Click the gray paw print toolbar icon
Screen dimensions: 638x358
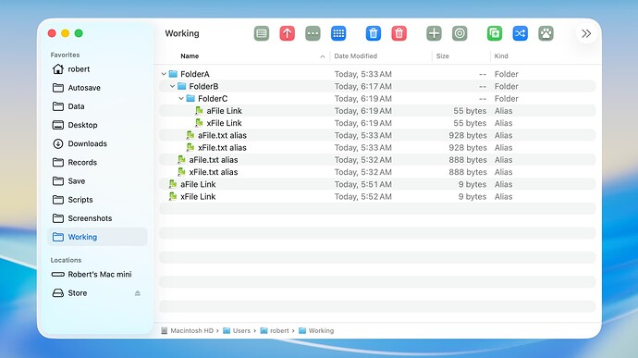click(x=546, y=33)
